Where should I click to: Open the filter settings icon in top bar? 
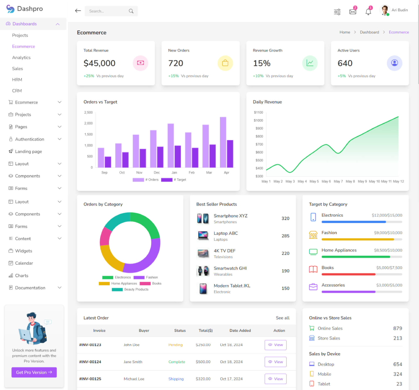[337, 12]
